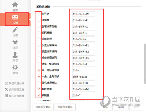
Task: Open 词库管理工具 dictionary manager
Action: [15, 89]
